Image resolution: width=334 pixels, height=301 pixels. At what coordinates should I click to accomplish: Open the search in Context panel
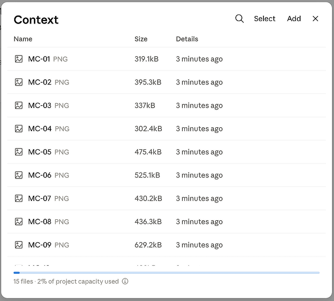point(239,19)
